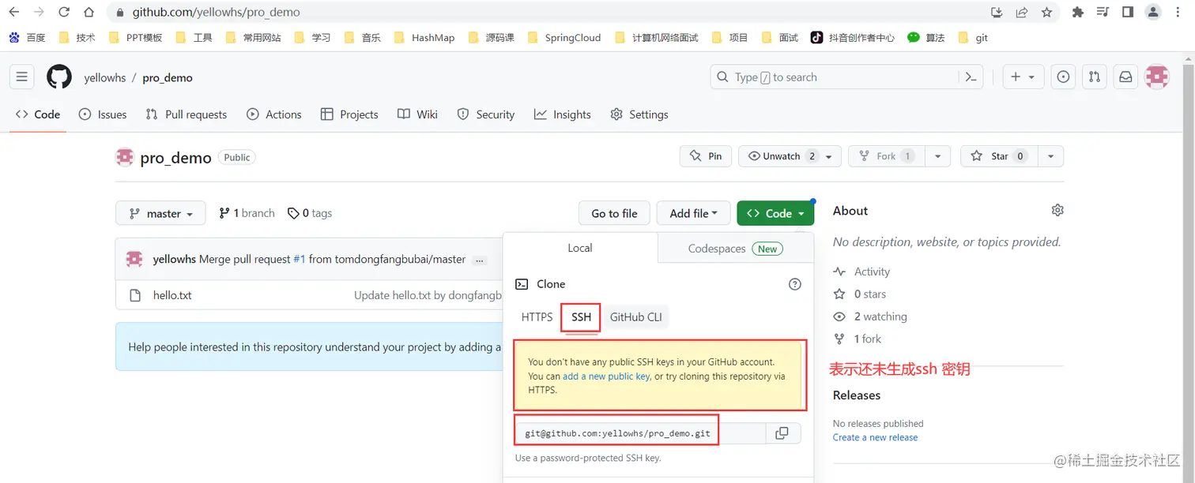The image size is (1195, 483).
Task: Share this page icon in address bar
Action: 1021,12
